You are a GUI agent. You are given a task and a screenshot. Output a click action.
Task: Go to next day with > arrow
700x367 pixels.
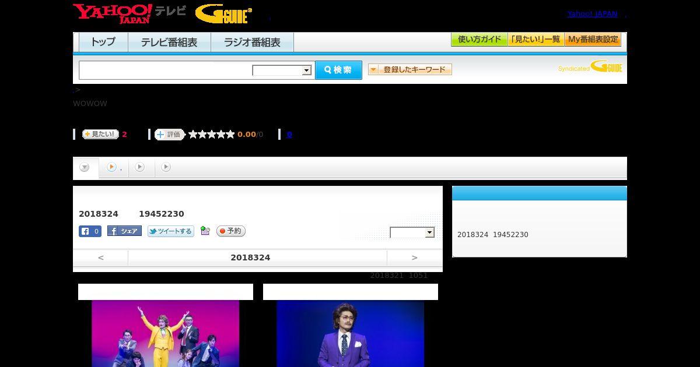pyautogui.click(x=415, y=257)
